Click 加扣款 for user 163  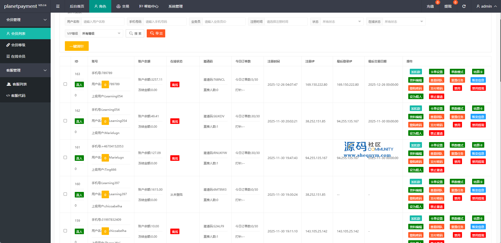pos(416,72)
